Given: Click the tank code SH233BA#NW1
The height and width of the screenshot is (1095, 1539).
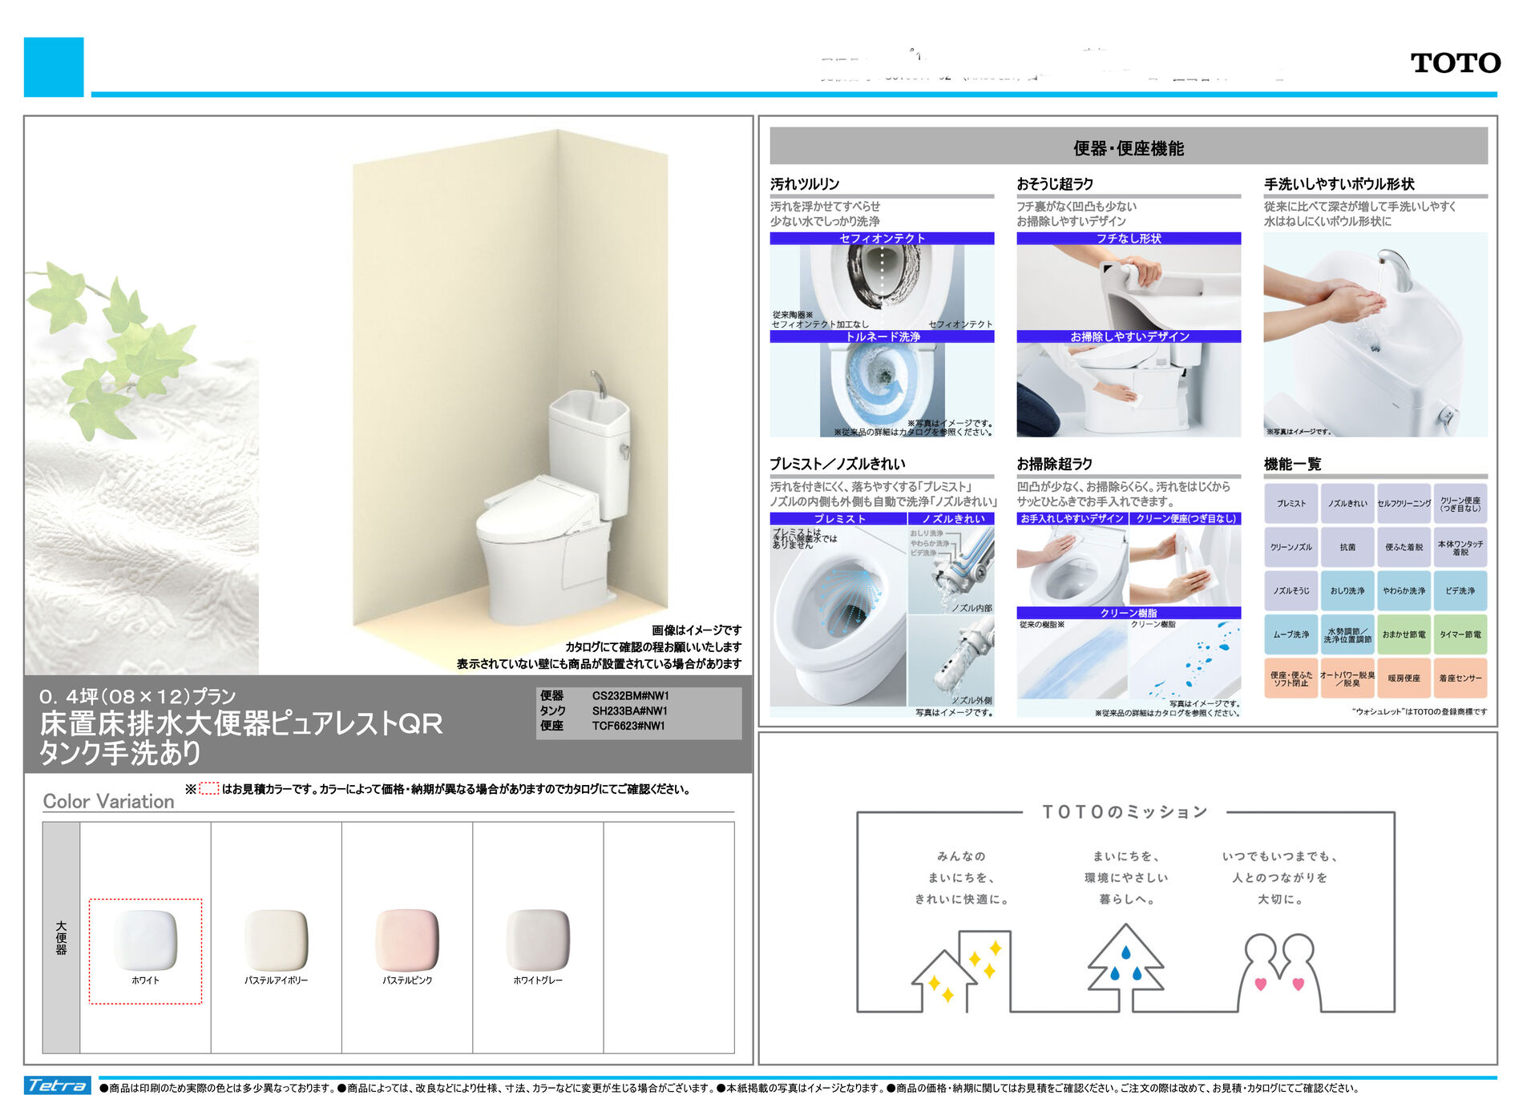Looking at the screenshot, I should [x=629, y=711].
